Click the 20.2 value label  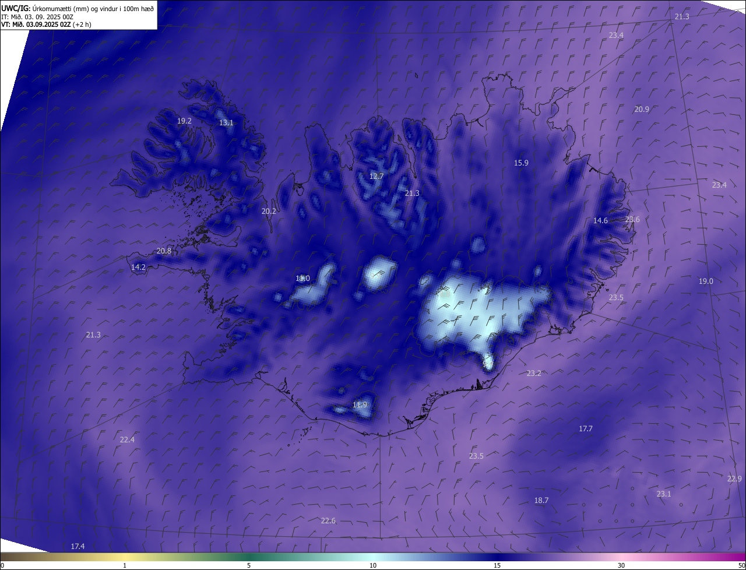pyautogui.click(x=269, y=212)
